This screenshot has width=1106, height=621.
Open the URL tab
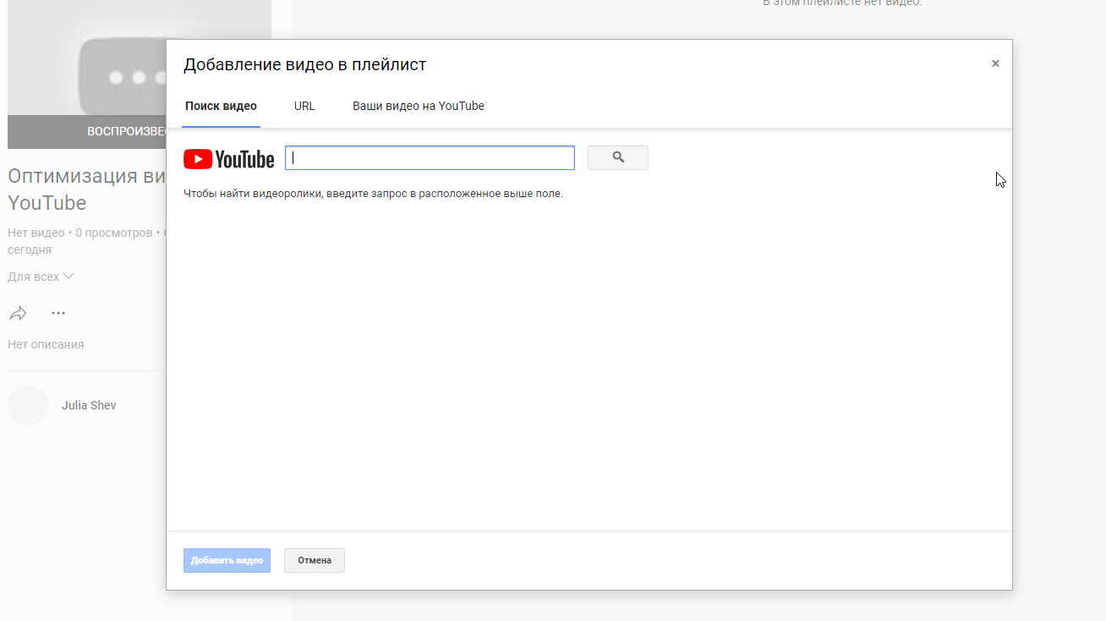click(x=304, y=107)
